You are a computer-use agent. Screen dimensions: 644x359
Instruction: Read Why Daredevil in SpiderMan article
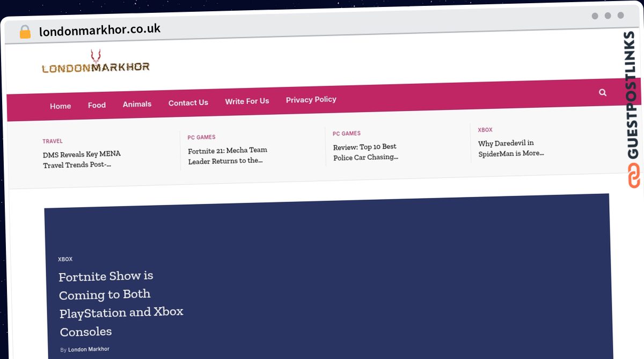point(511,148)
